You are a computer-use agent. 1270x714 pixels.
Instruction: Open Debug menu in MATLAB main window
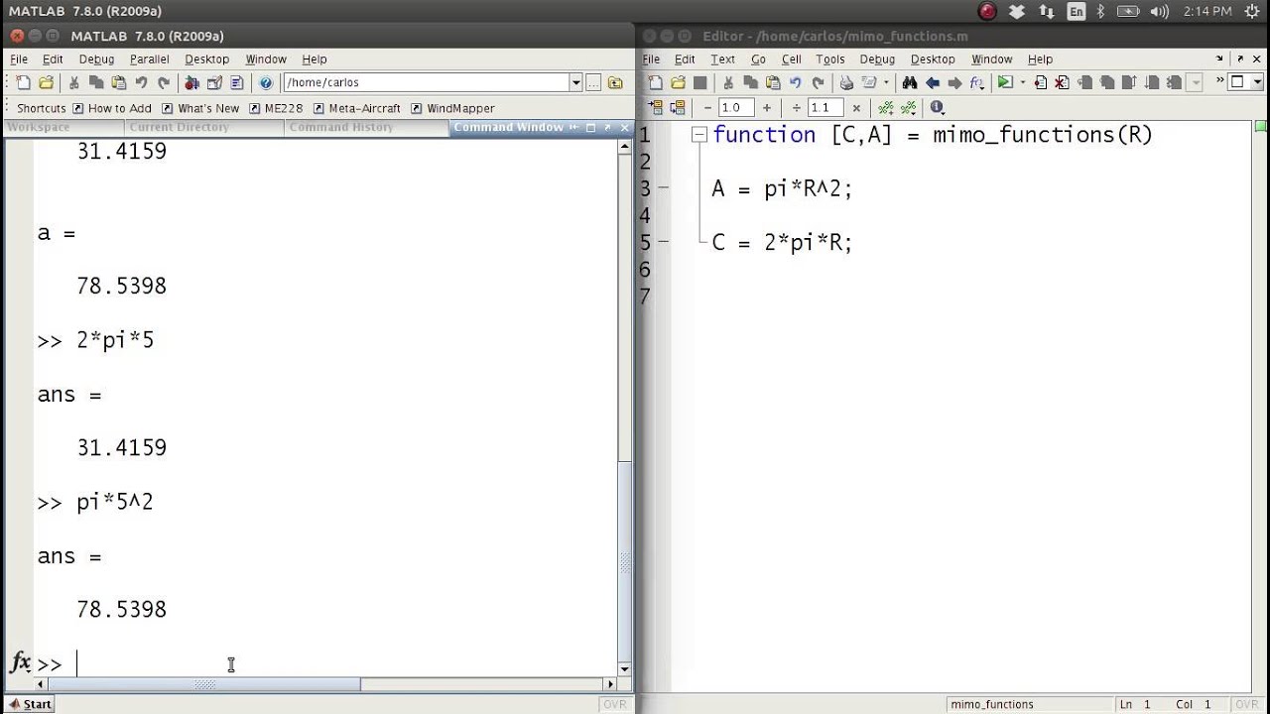click(96, 59)
